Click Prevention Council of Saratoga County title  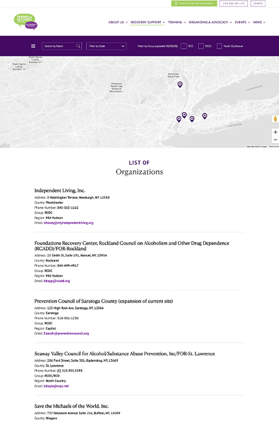tap(104, 301)
